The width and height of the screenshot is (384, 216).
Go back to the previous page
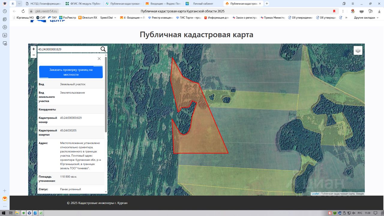click(14, 11)
